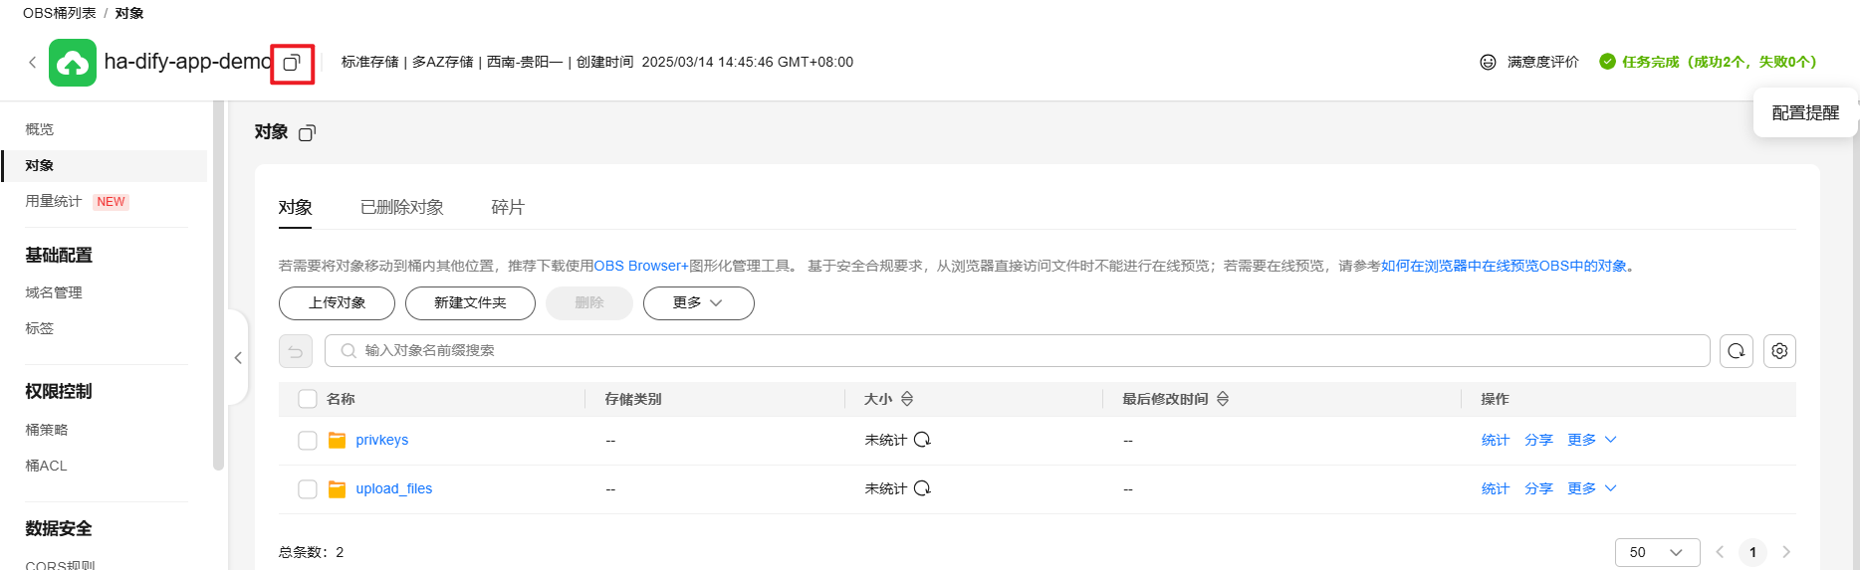Open the OBS Browser+ link
The image size is (1860, 570).
641,266
